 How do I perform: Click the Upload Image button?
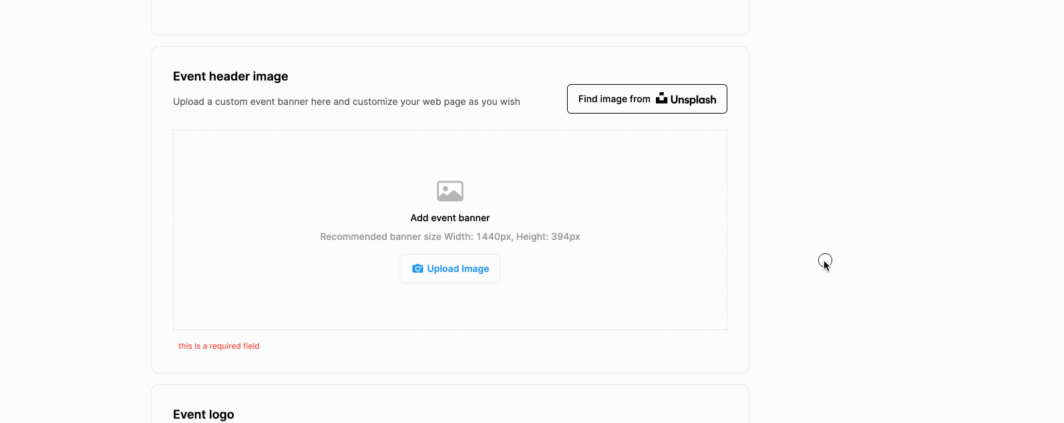(x=450, y=269)
